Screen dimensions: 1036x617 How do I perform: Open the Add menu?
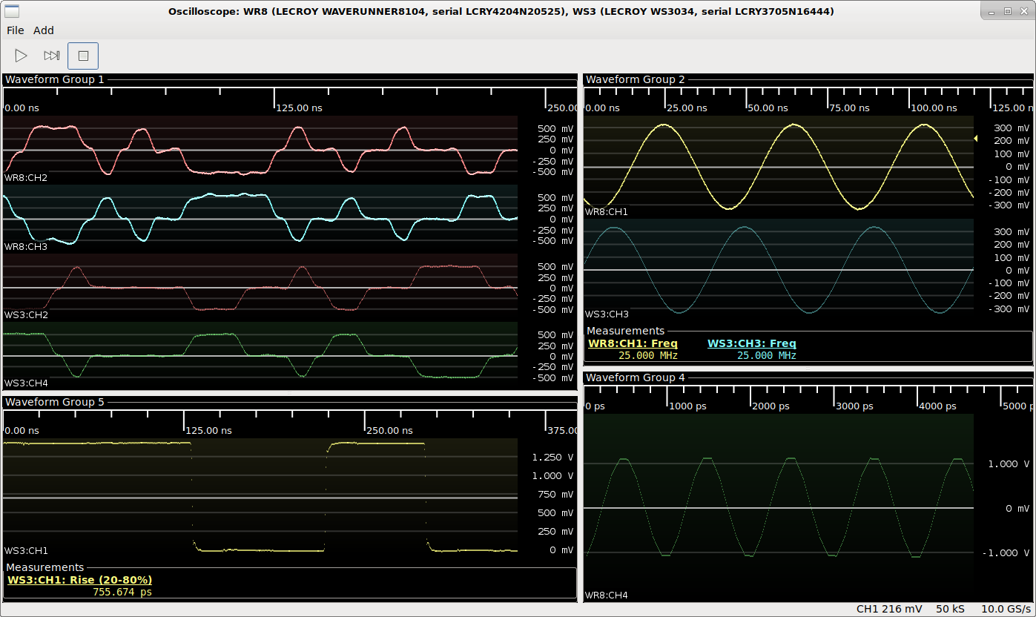click(x=44, y=30)
